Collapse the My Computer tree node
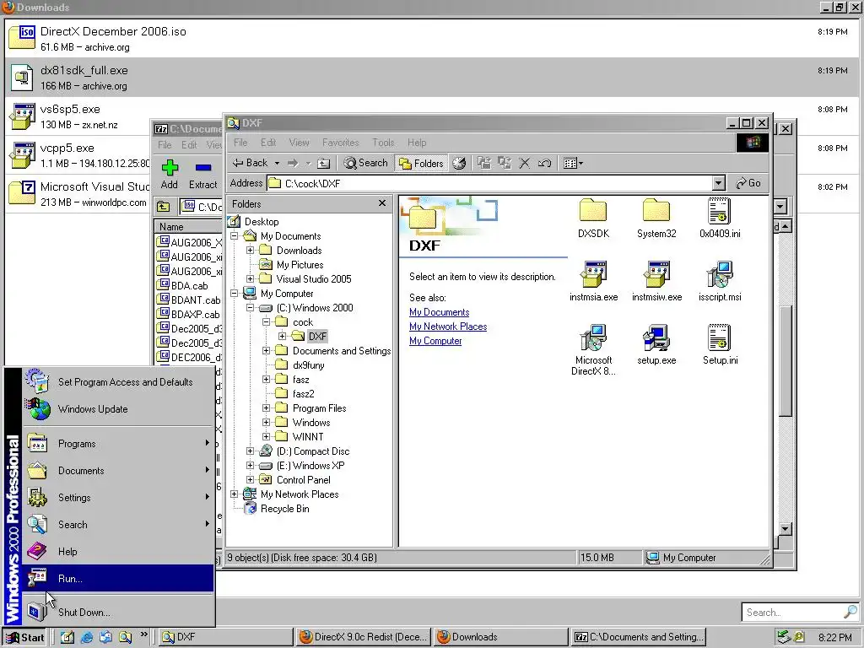This screenshot has height=648, width=864. point(235,293)
